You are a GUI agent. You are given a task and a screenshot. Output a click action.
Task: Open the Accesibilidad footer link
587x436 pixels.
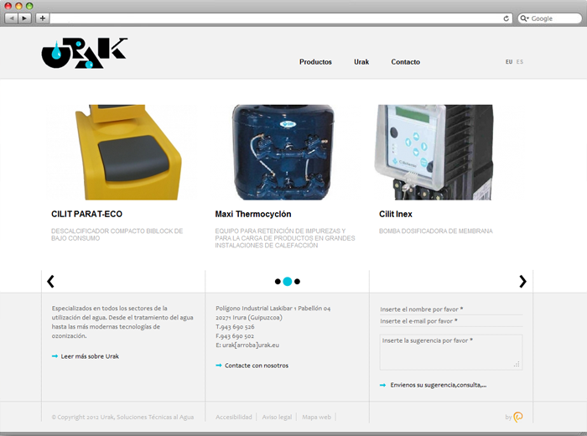(x=234, y=417)
